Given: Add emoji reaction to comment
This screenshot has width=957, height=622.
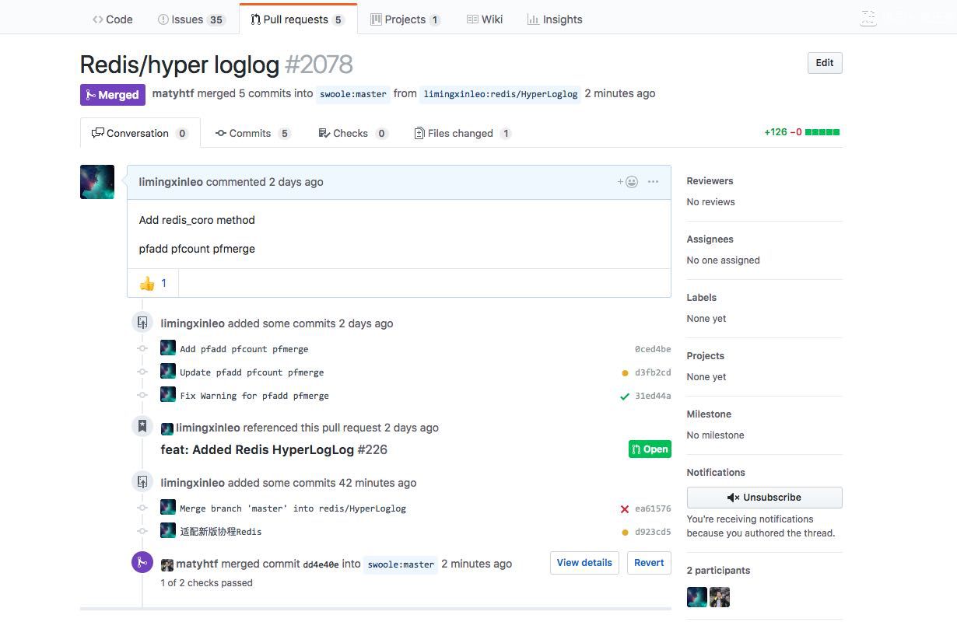Looking at the screenshot, I should 628,182.
